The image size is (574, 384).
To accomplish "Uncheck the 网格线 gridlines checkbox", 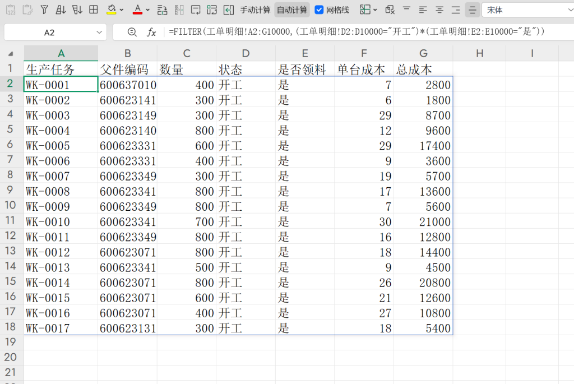I will tap(319, 10).
